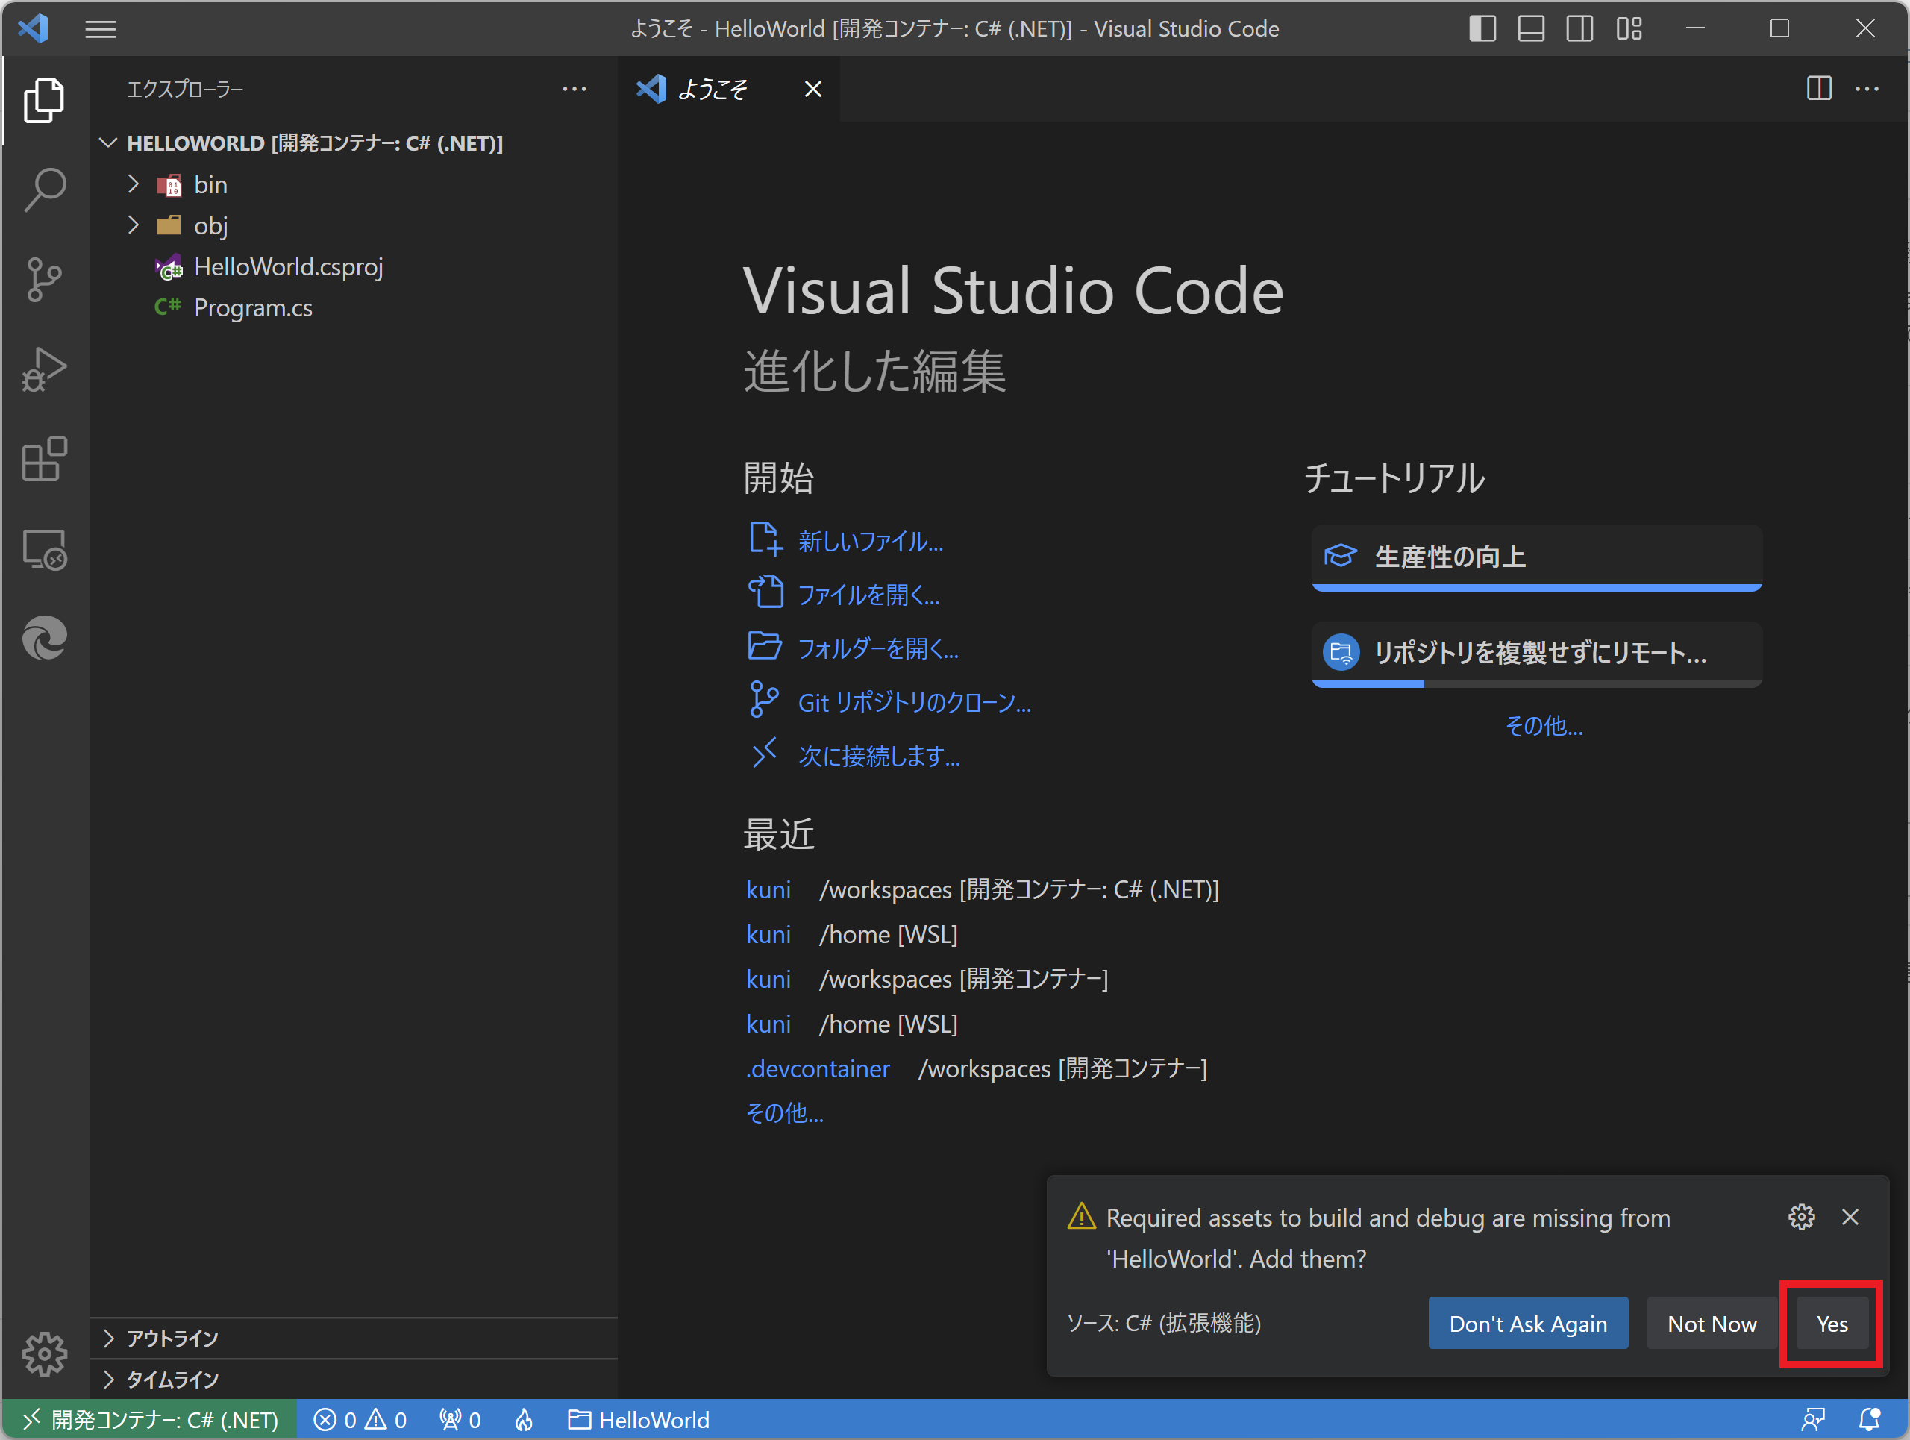
Task: Open errors and warnings count in status bar
Action: pos(360,1420)
